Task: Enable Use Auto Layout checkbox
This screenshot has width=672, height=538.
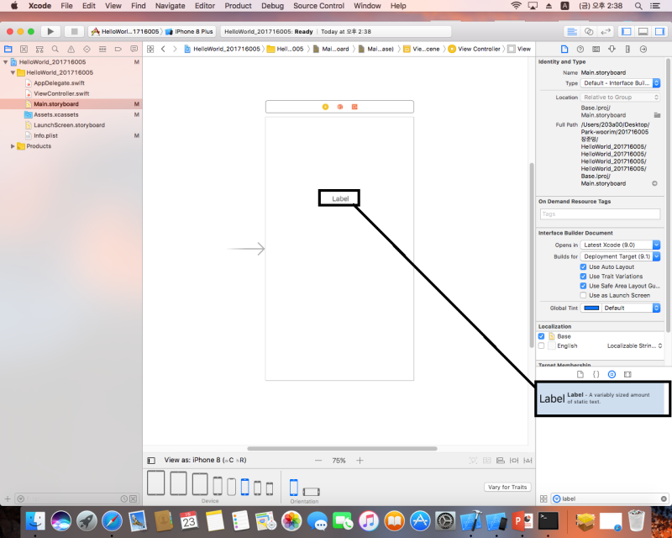Action: click(583, 266)
